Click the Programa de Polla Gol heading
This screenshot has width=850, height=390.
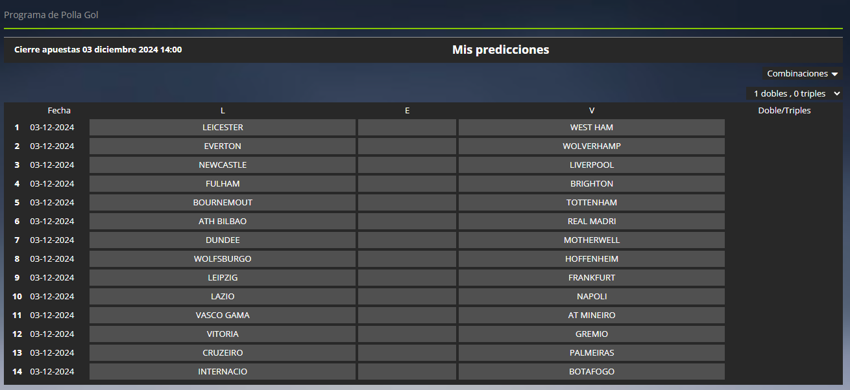(x=51, y=15)
